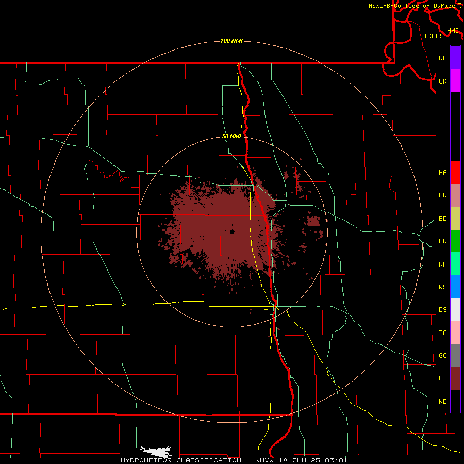Click the 'DS' legend label
This screenshot has height=464, width=464.
(442, 310)
